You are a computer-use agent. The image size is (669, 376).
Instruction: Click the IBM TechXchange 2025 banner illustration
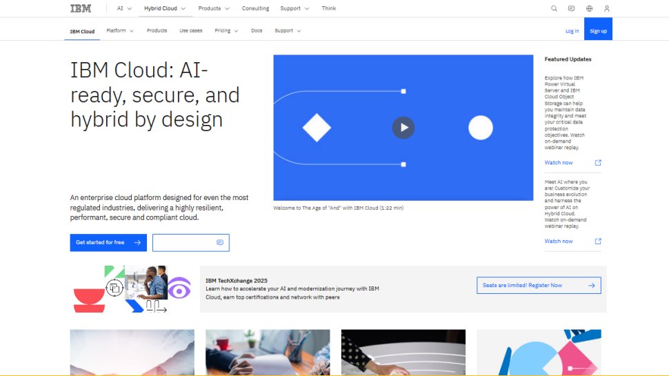pos(132,289)
